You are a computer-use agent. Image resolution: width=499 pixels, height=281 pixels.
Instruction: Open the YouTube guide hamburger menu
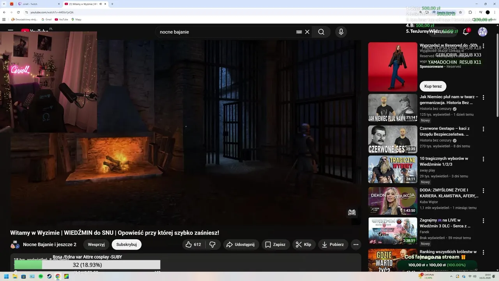(11, 31)
